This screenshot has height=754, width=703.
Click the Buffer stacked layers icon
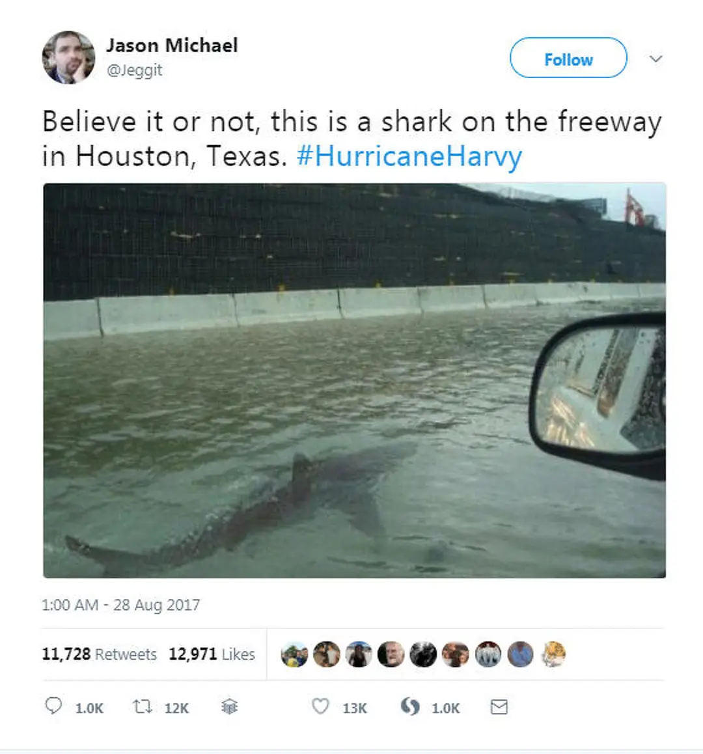tap(229, 706)
